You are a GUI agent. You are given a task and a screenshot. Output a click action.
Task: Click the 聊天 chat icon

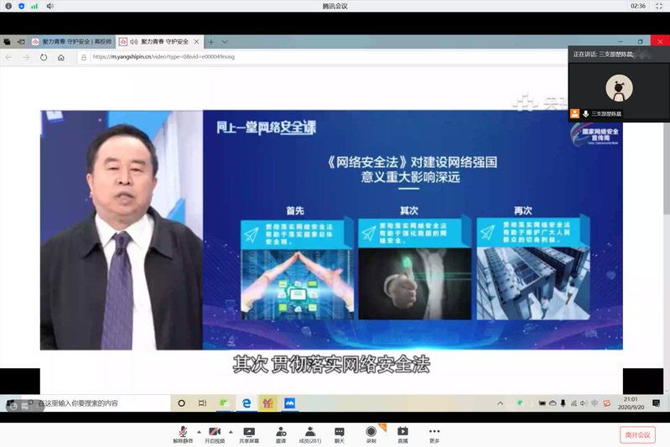340,434
